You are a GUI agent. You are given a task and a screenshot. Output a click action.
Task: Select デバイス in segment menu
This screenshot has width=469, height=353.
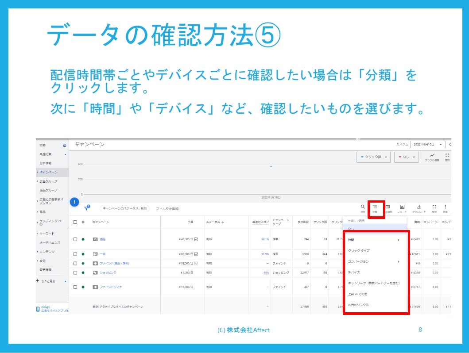coord(354,272)
